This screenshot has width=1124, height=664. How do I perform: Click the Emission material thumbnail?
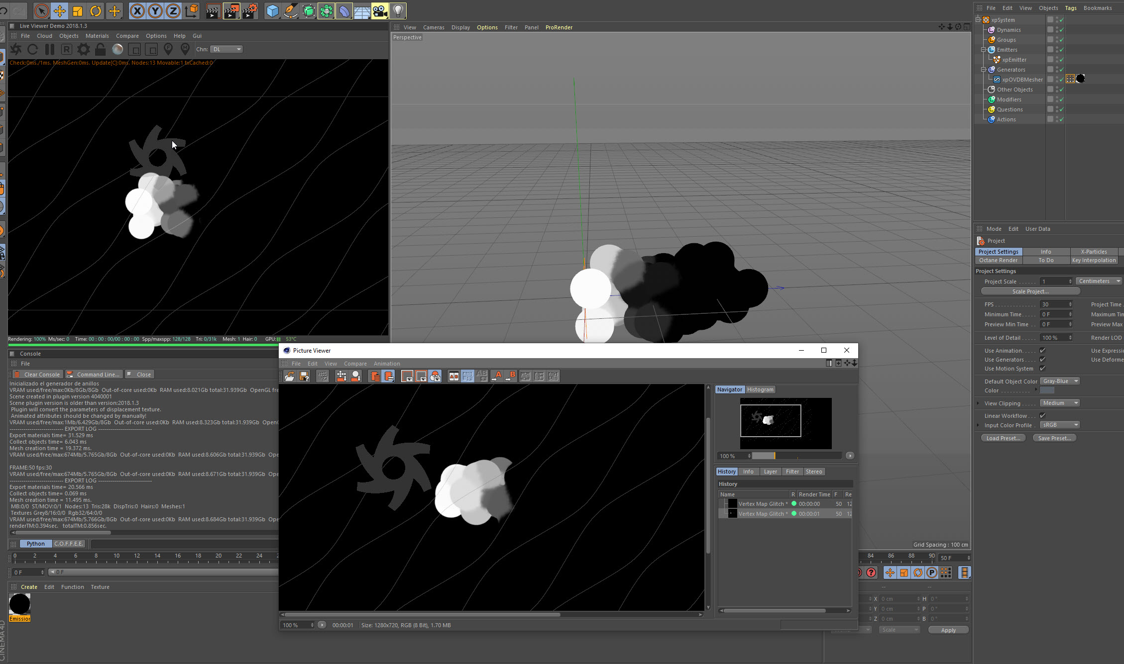pyautogui.click(x=20, y=604)
